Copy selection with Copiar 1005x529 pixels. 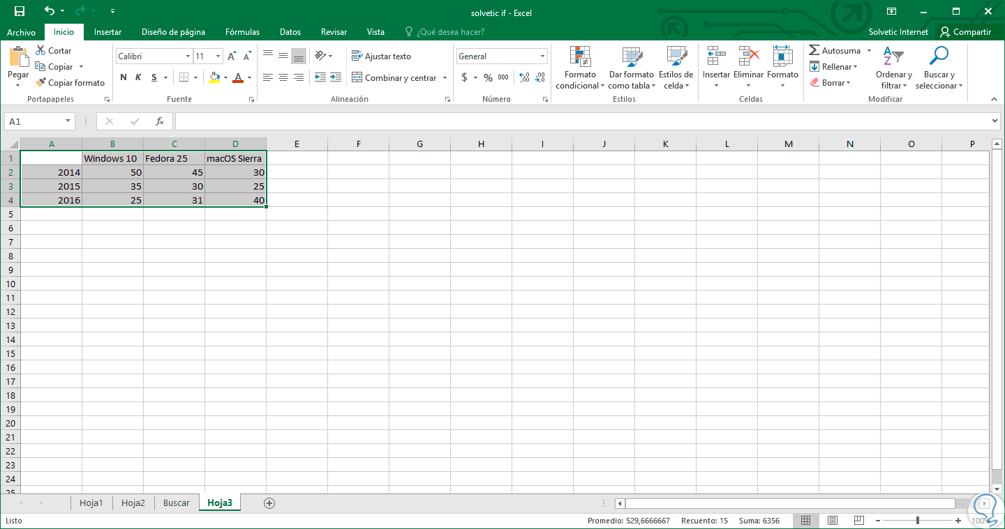[54, 67]
